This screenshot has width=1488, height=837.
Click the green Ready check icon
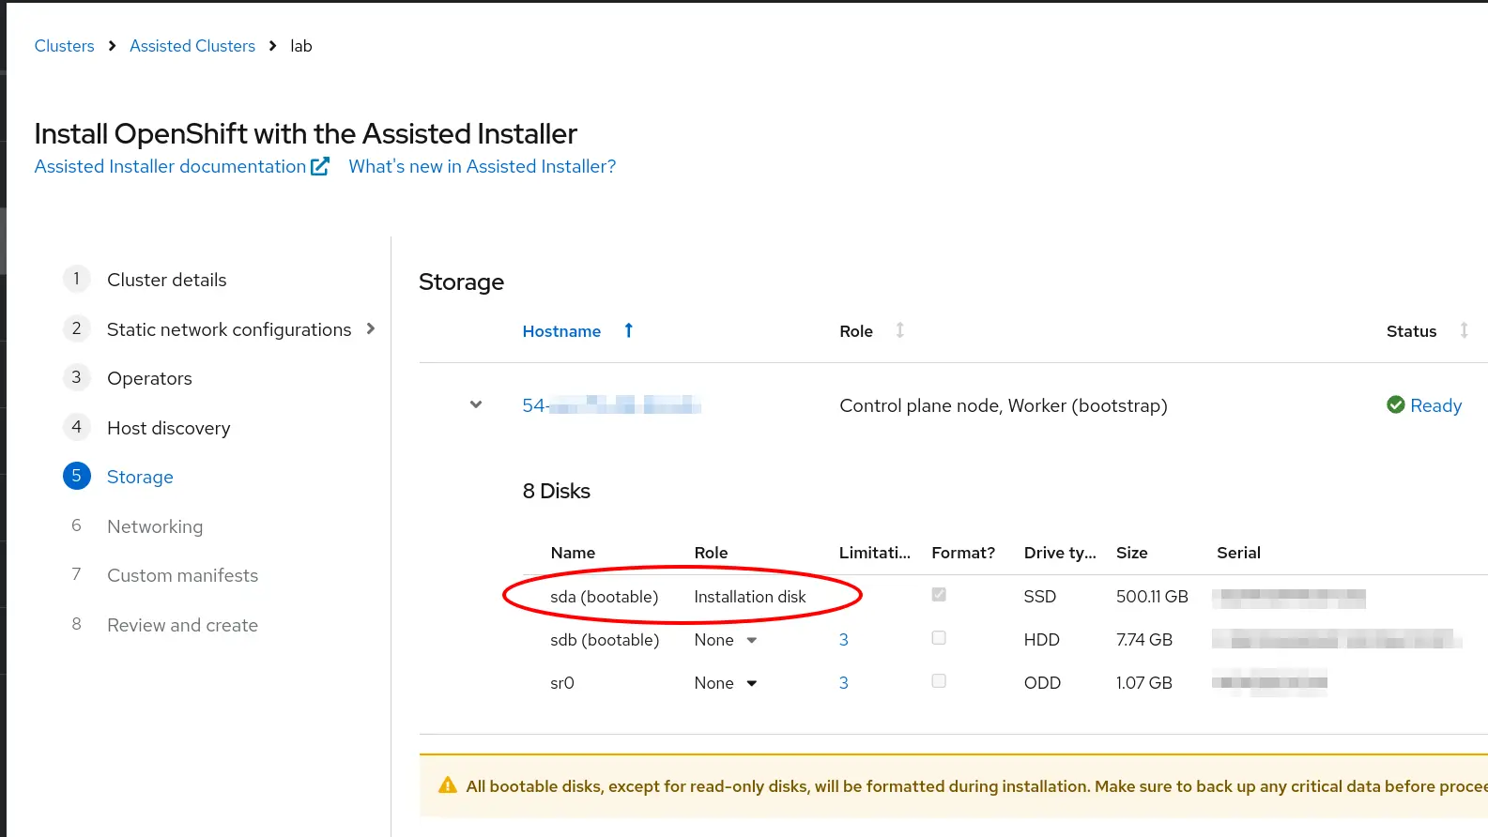(1396, 404)
